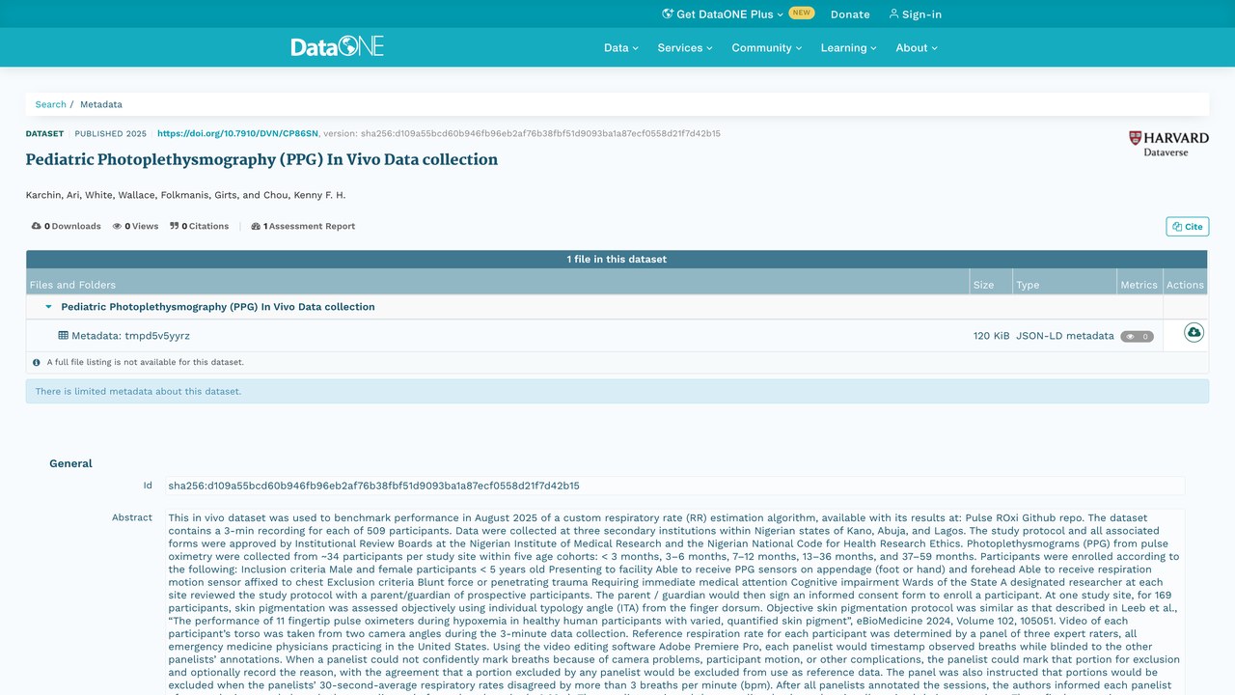Open the Harvard Dataverse logo

tap(1168, 144)
